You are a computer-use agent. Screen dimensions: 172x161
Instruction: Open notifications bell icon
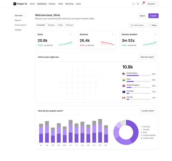pos(142,4)
